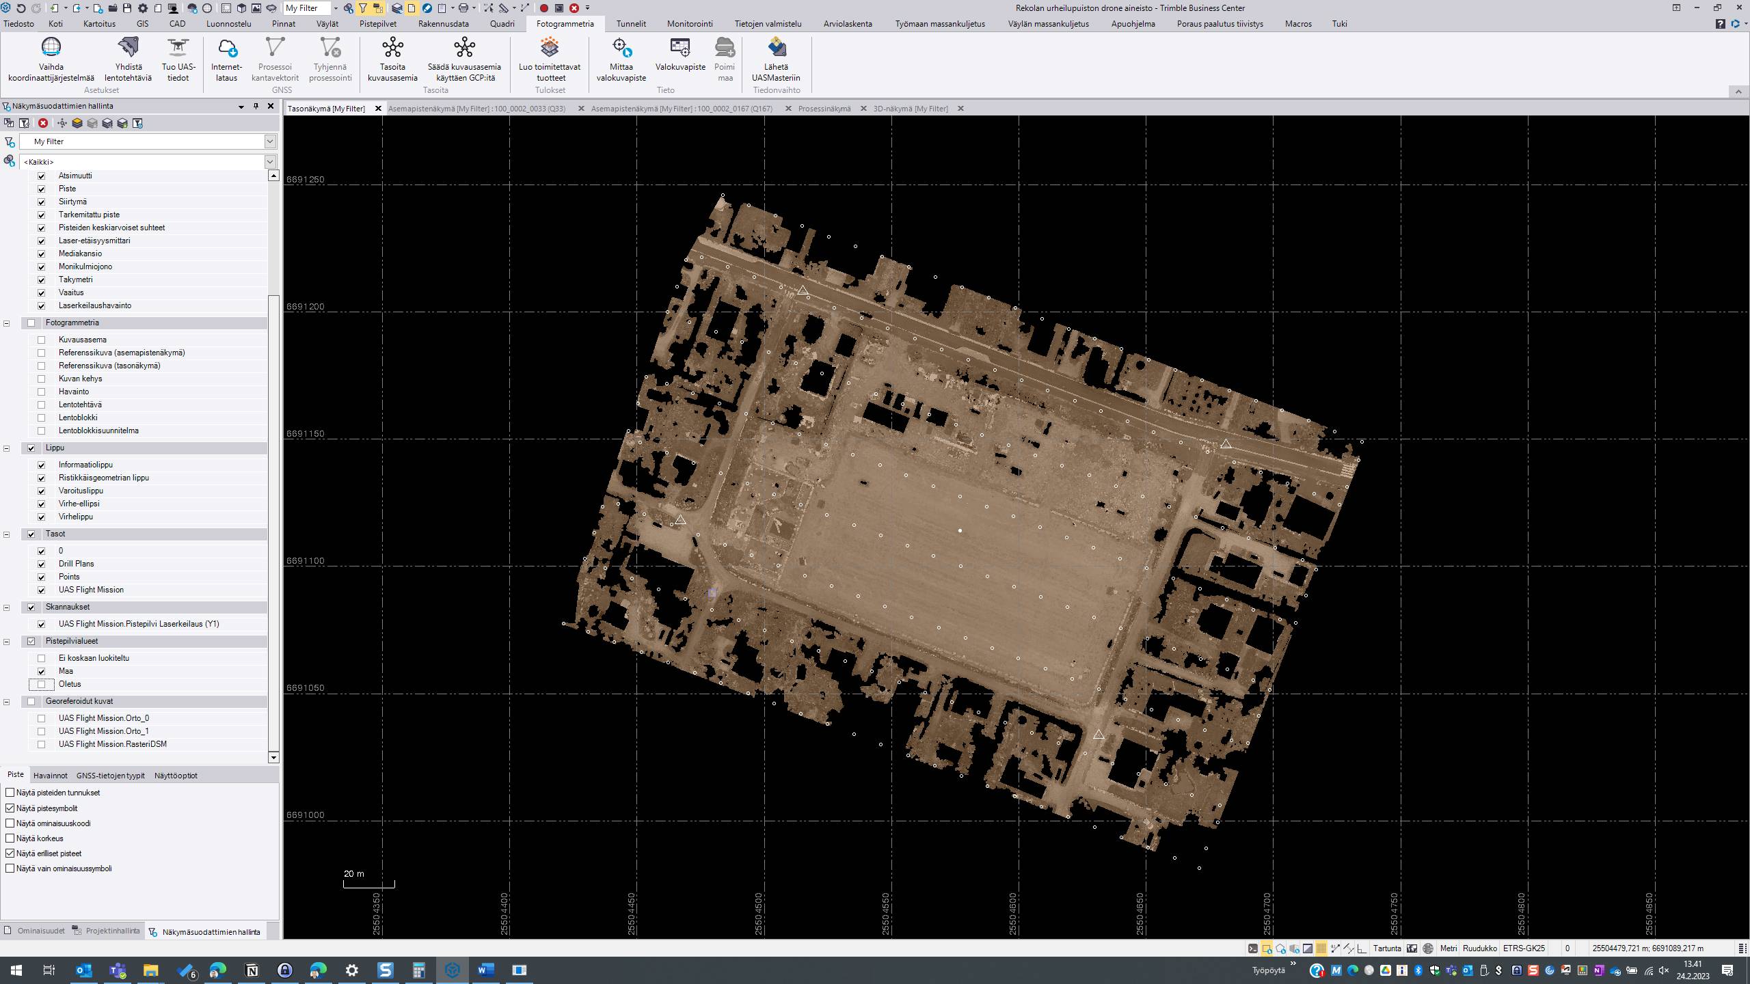Image resolution: width=1750 pixels, height=984 pixels.
Task: Close the Tasonäkymä [My Filter] tab
Action: [378, 109]
